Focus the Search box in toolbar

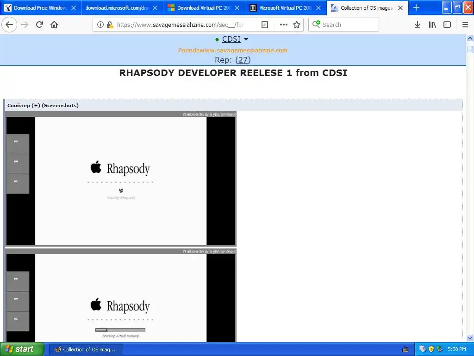point(343,25)
